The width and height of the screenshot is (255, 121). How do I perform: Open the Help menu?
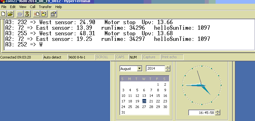click(59, 7)
